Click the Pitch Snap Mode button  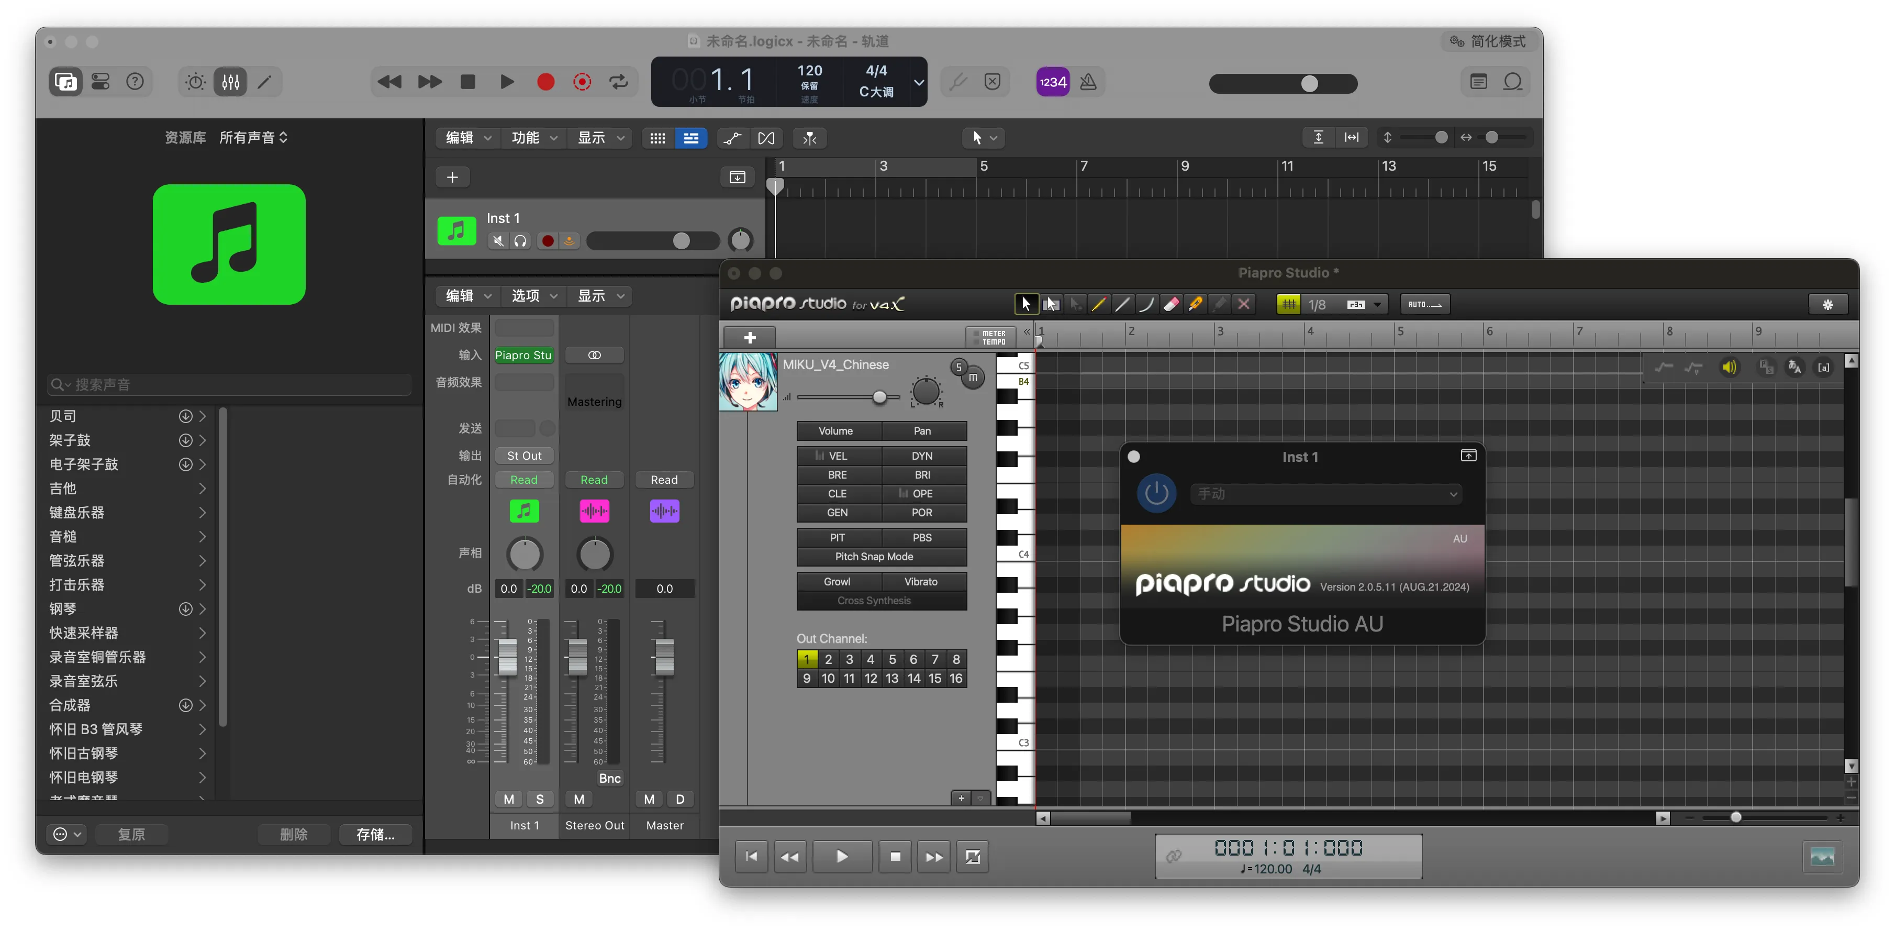873,557
